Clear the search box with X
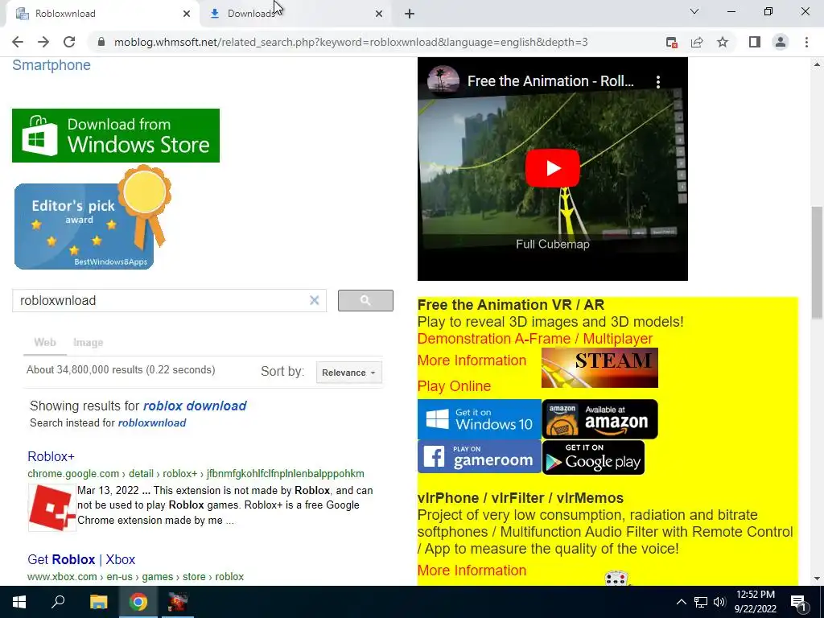Viewport: 824px width, 618px height. pyautogui.click(x=315, y=301)
